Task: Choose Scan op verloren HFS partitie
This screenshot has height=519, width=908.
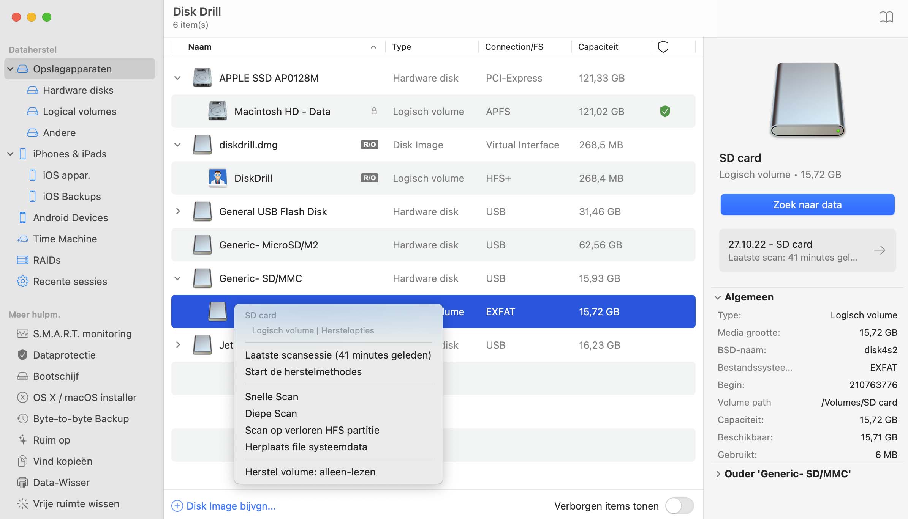Action: [312, 430]
